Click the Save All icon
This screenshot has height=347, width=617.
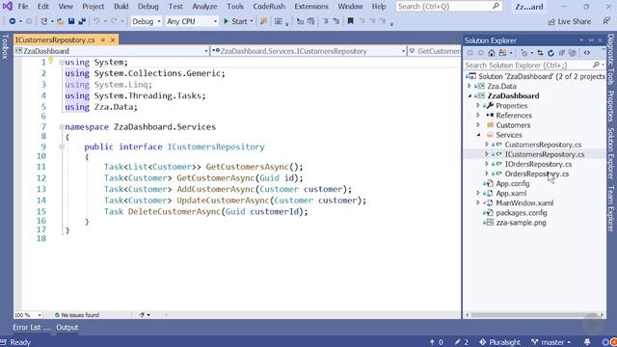click(x=82, y=21)
